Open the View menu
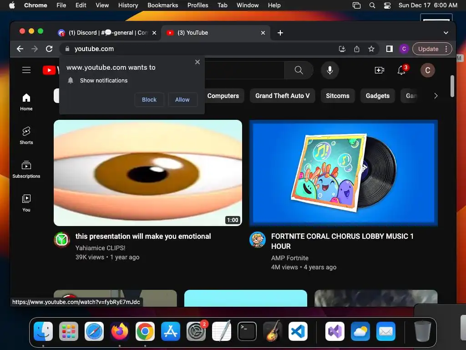Image resolution: width=466 pixels, height=350 pixels. pyautogui.click(x=102, y=5)
